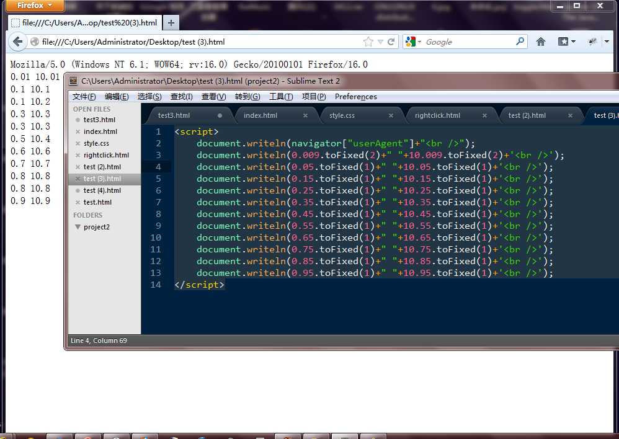Screen dimensions: 619x439
Task: Focus the Firefox address bar
Action: pos(202,42)
